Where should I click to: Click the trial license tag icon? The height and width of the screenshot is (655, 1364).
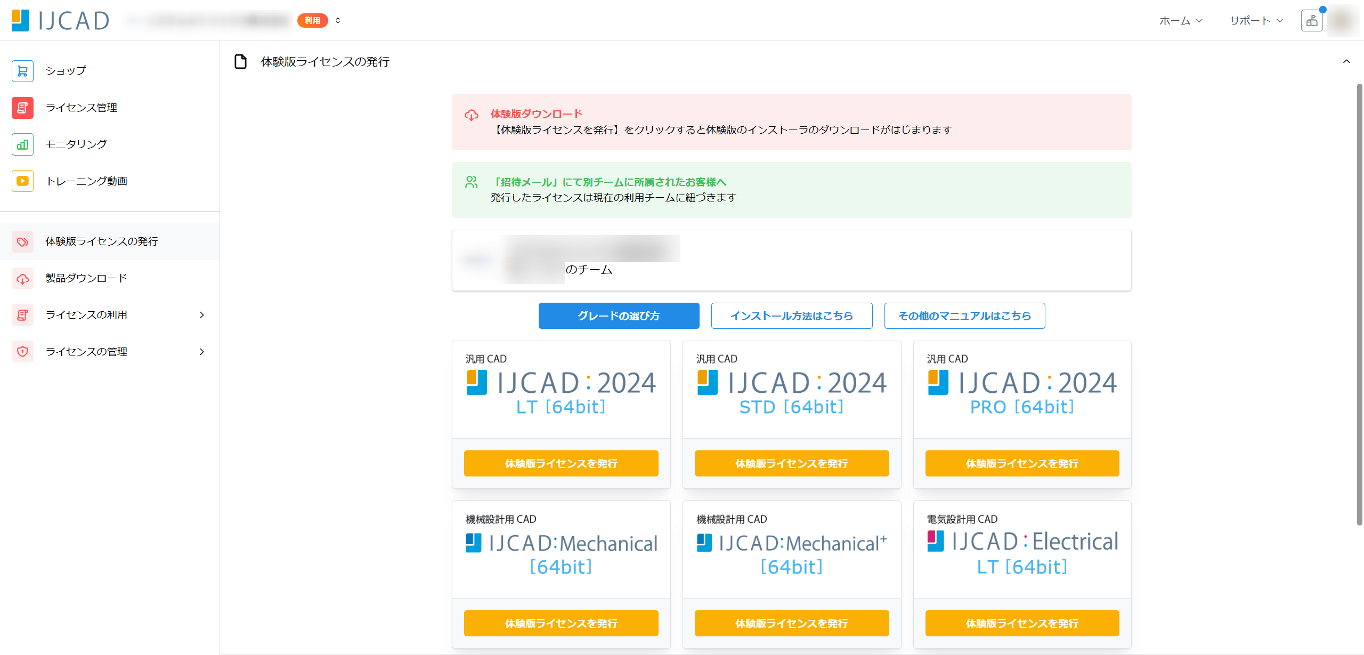click(22, 242)
